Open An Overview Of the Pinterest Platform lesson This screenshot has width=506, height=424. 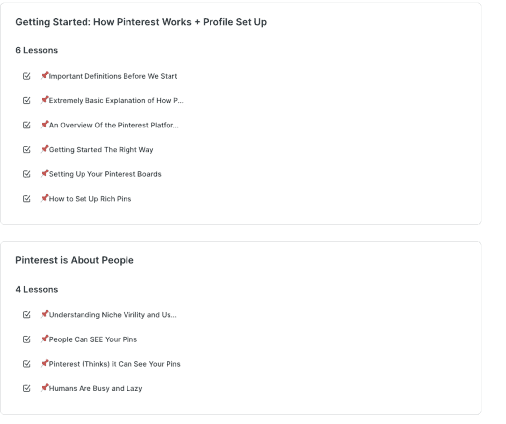tap(114, 125)
